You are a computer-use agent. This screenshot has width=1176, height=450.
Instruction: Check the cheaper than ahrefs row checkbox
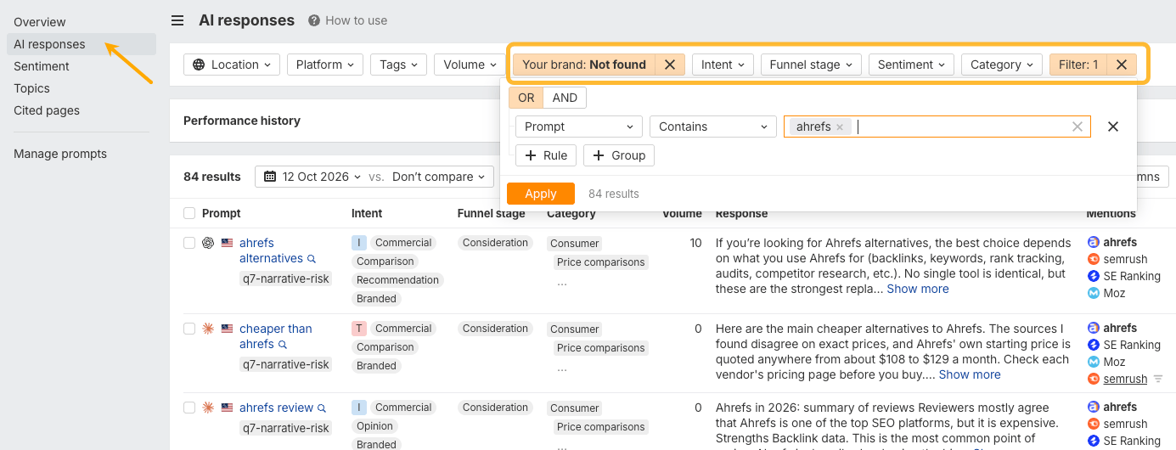click(x=189, y=329)
